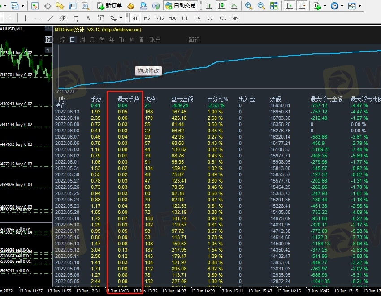The width and height of the screenshot is (381, 296).
Task: Toggle chart shift button
Action: 303,6
